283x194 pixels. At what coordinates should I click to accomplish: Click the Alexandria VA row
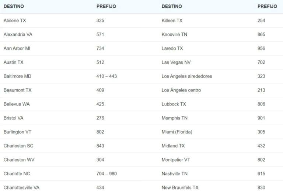pos(18,35)
